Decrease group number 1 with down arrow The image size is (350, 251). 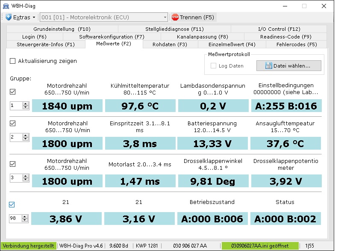click(x=26, y=107)
